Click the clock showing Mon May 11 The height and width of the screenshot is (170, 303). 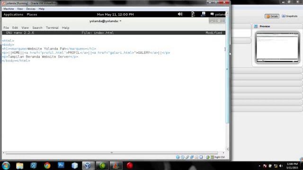(x=116, y=15)
